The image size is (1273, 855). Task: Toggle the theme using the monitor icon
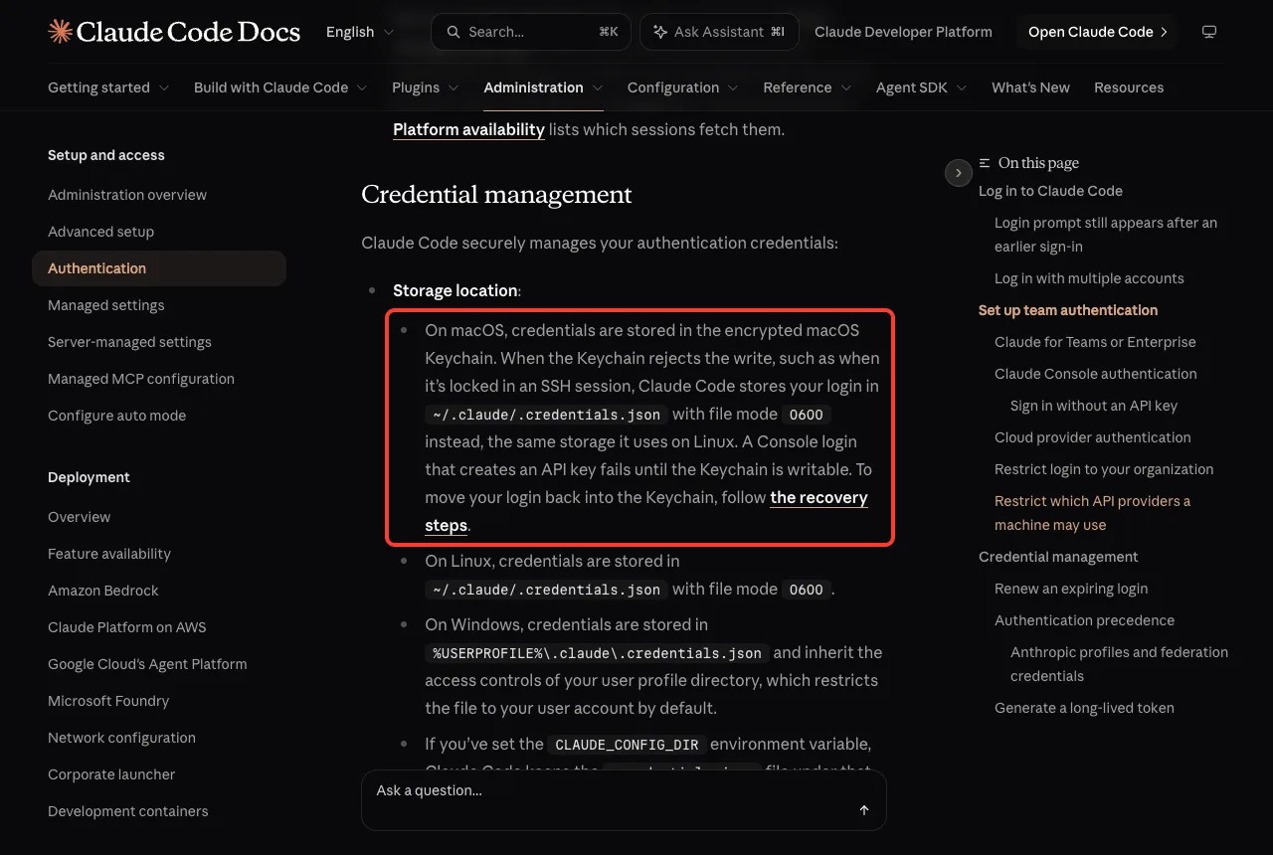[1209, 32]
